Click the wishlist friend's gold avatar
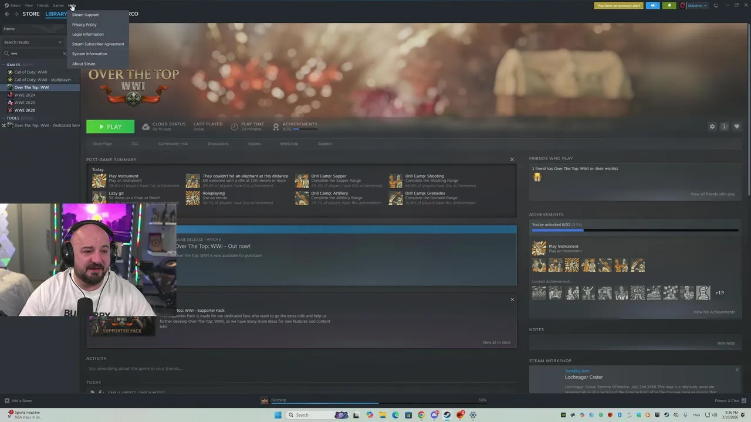The height and width of the screenshot is (422, 751). [537, 177]
